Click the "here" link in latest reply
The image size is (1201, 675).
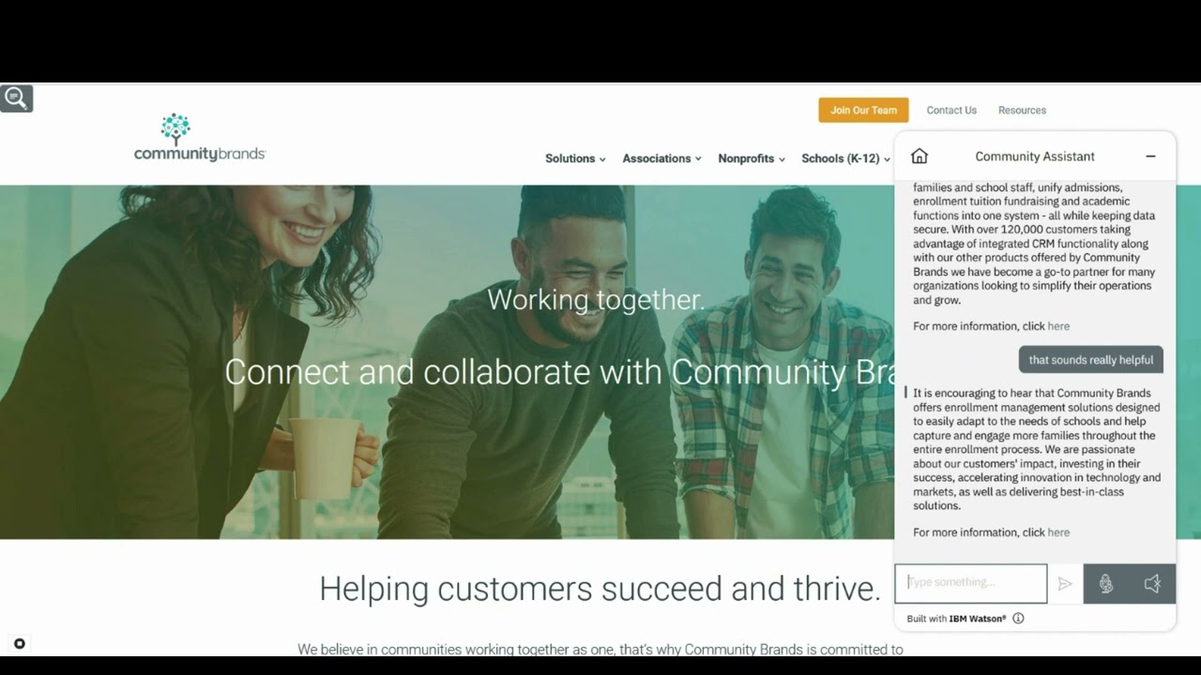click(x=1058, y=532)
